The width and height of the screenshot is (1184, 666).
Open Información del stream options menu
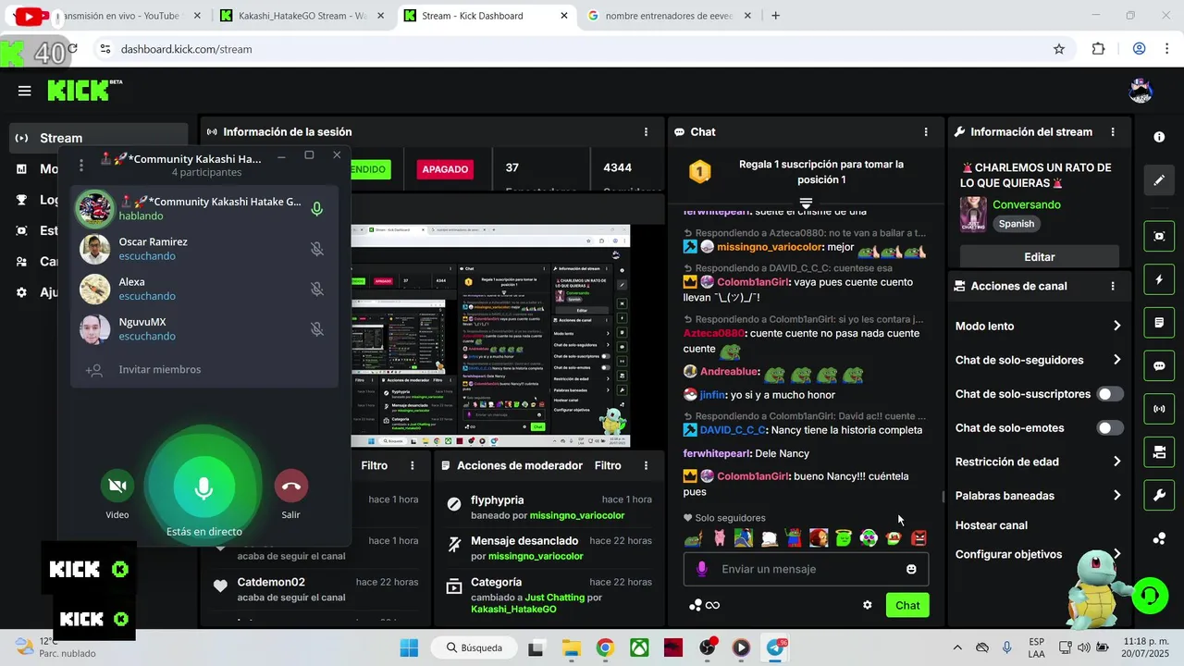coord(1113,132)
